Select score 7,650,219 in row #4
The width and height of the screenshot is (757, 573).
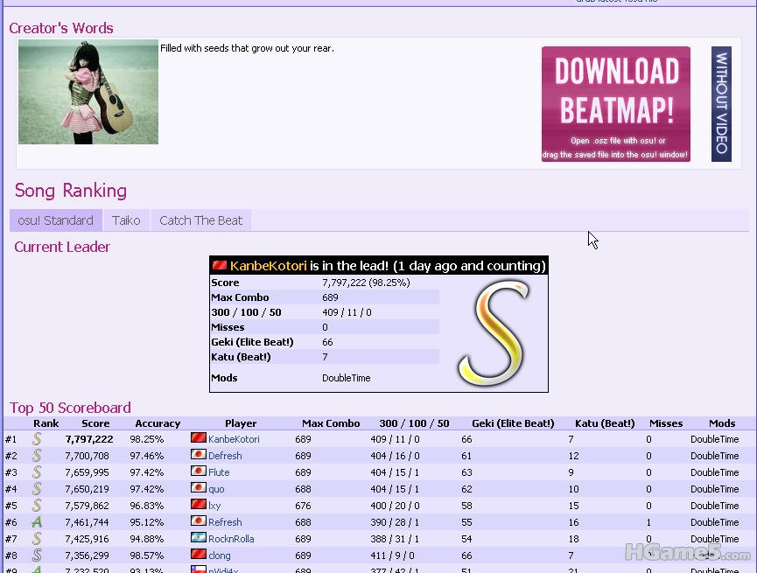(x=87, y=489)
